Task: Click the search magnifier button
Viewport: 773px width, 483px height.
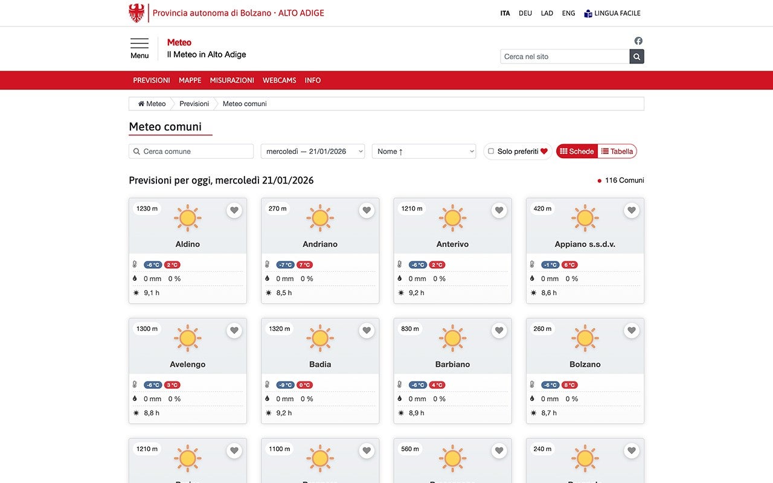Action: 637,57
